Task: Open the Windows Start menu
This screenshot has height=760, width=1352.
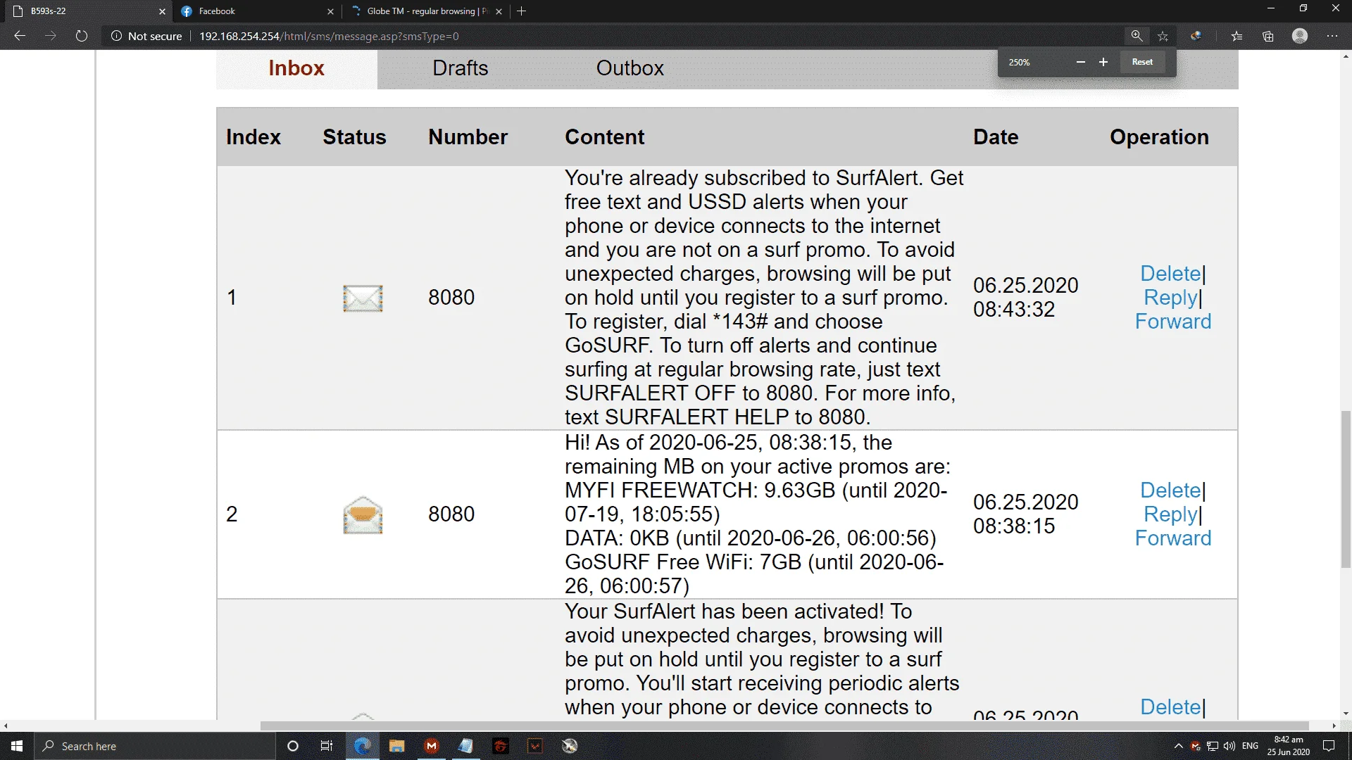Action: pyautogui.click(x=17, y=746)
